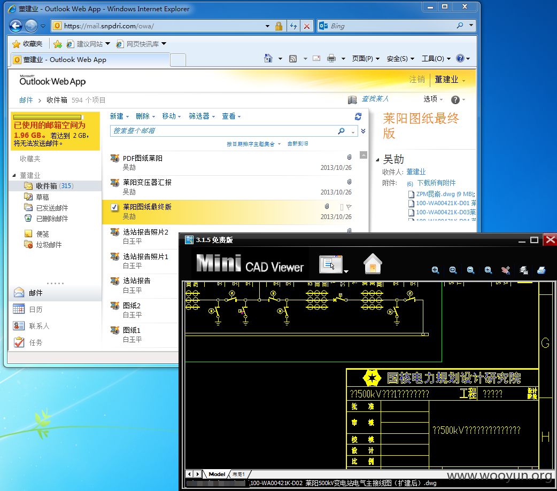Click the first zoom in magnifier in CAD Viewer

click(x=435, y=270)
